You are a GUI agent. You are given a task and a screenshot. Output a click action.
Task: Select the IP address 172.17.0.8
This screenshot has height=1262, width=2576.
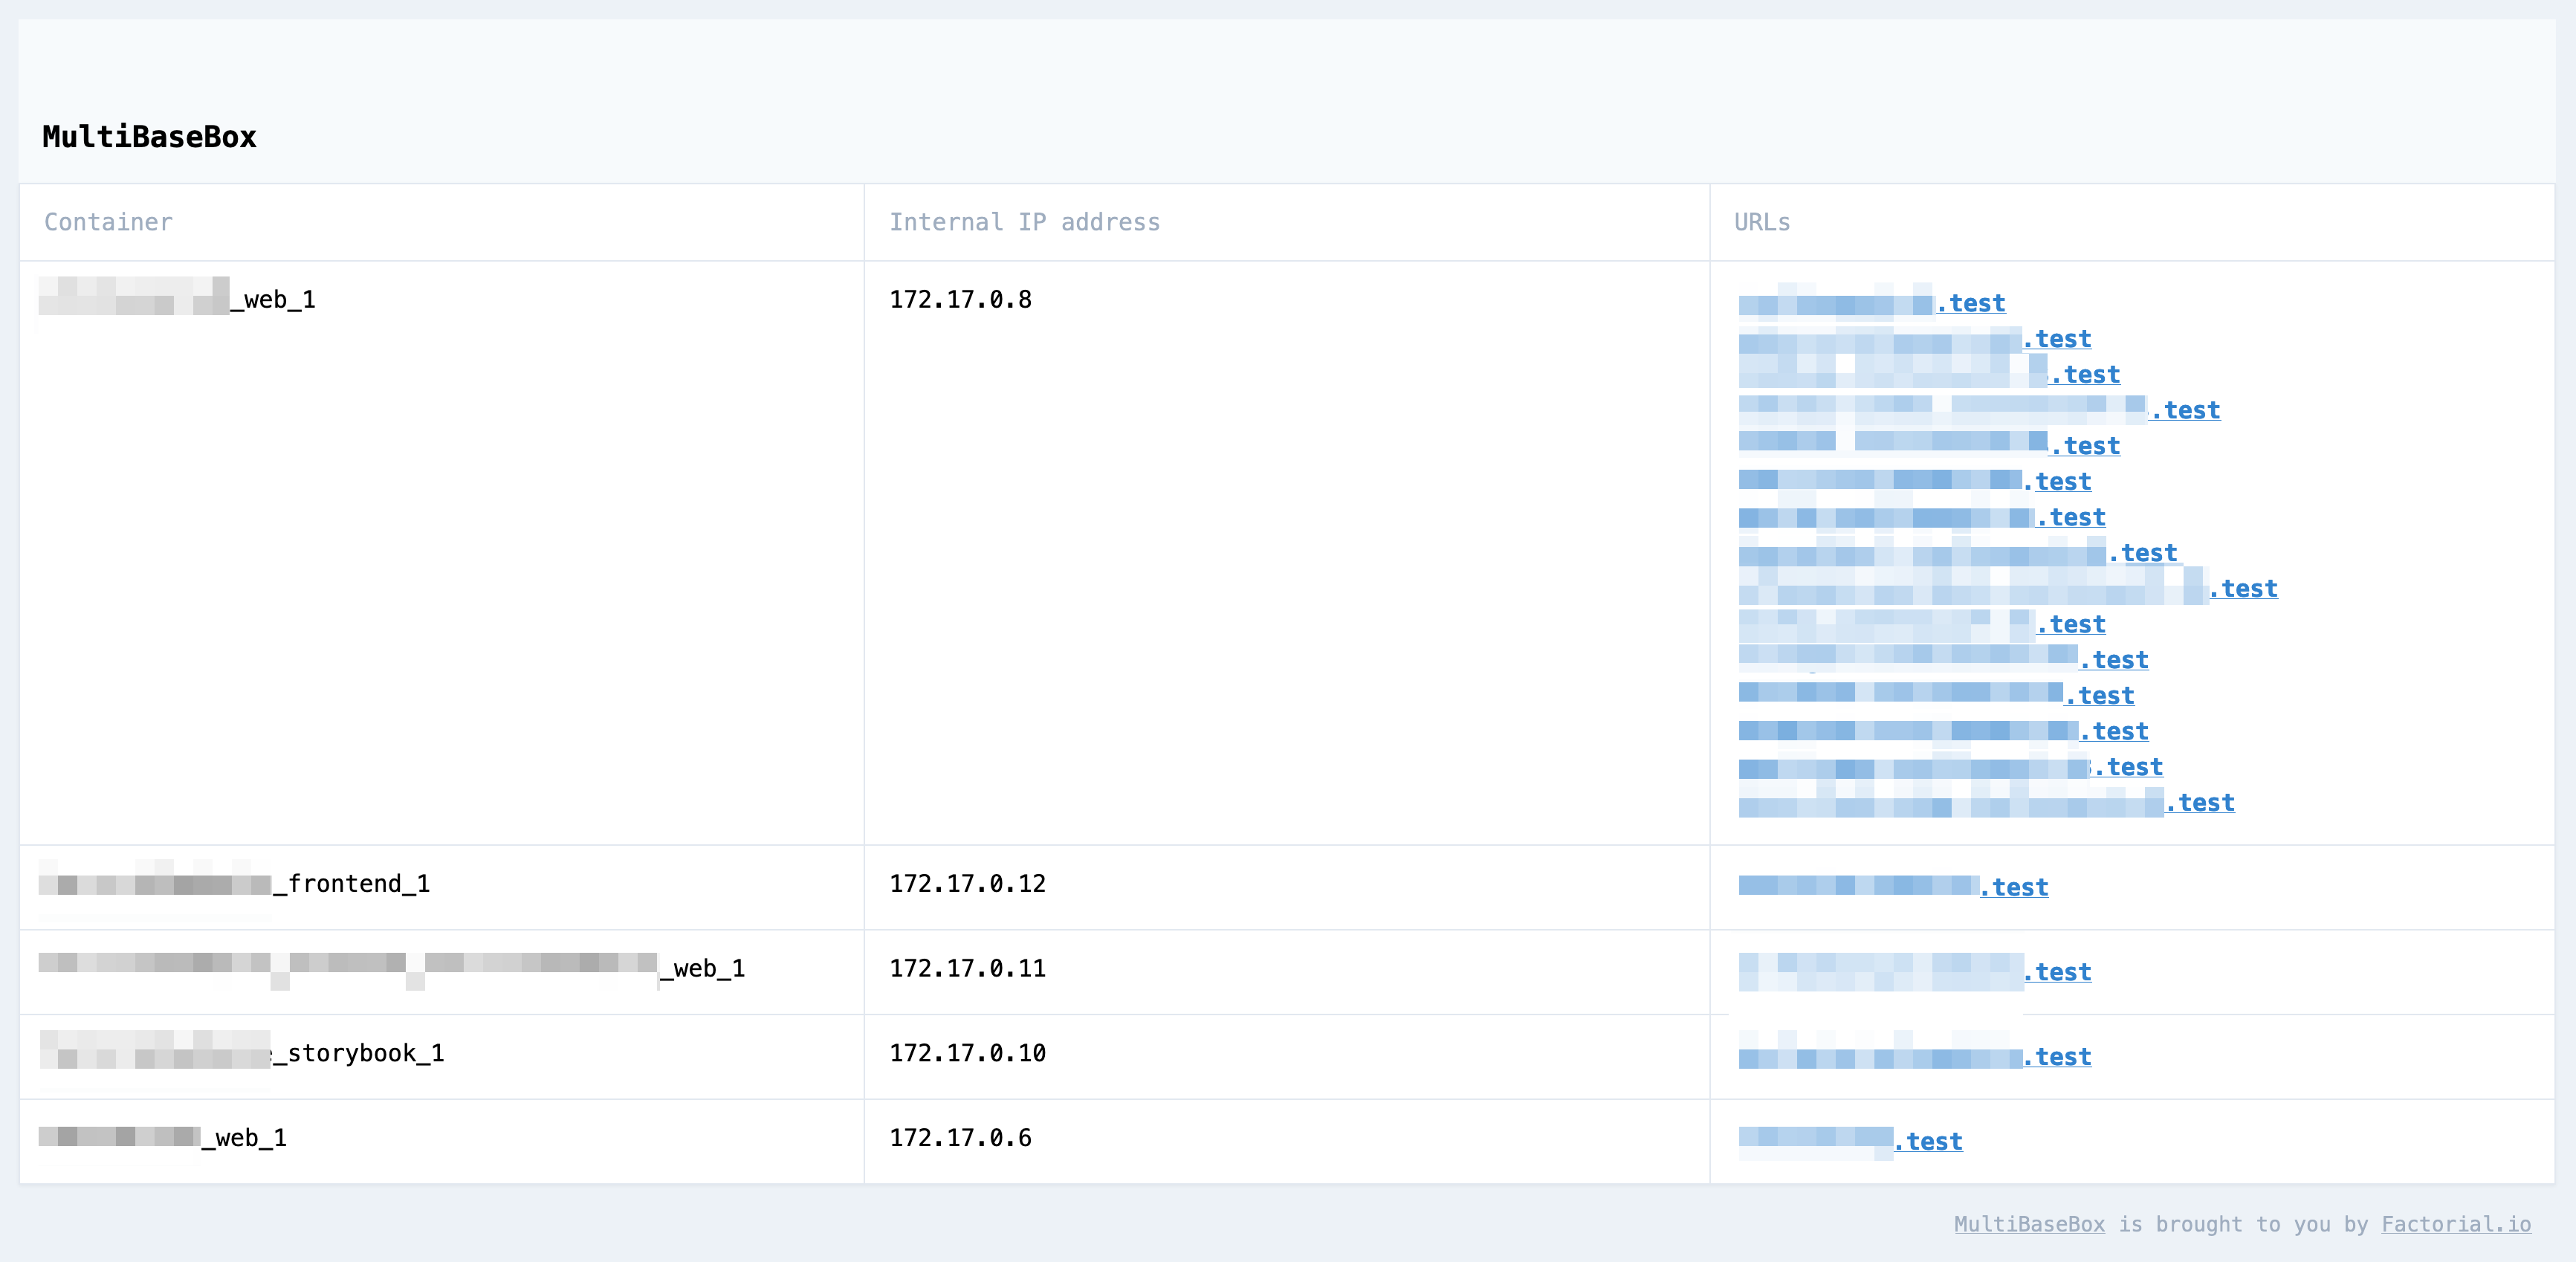961,299
